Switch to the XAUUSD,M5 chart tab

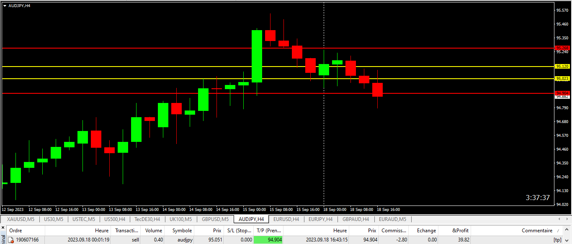[21, 219]
